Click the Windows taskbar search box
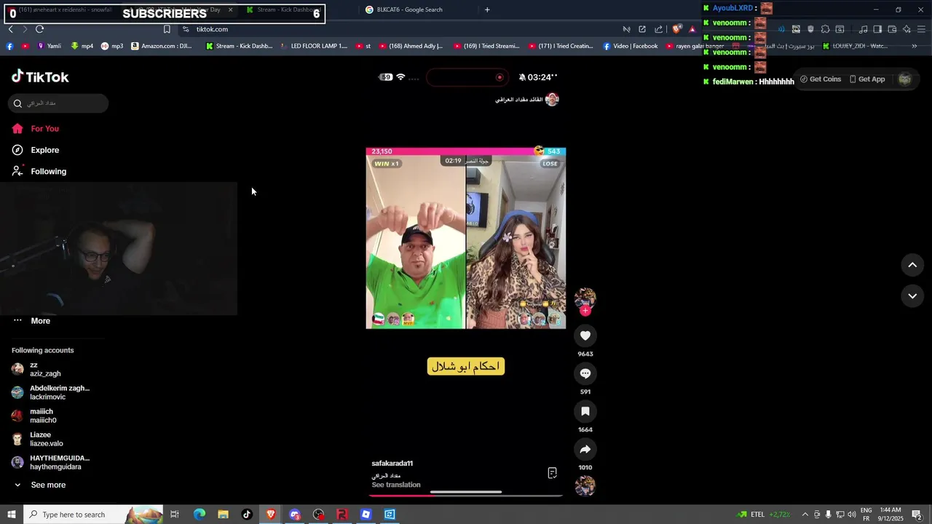932x524 pixels. (92, 515)
